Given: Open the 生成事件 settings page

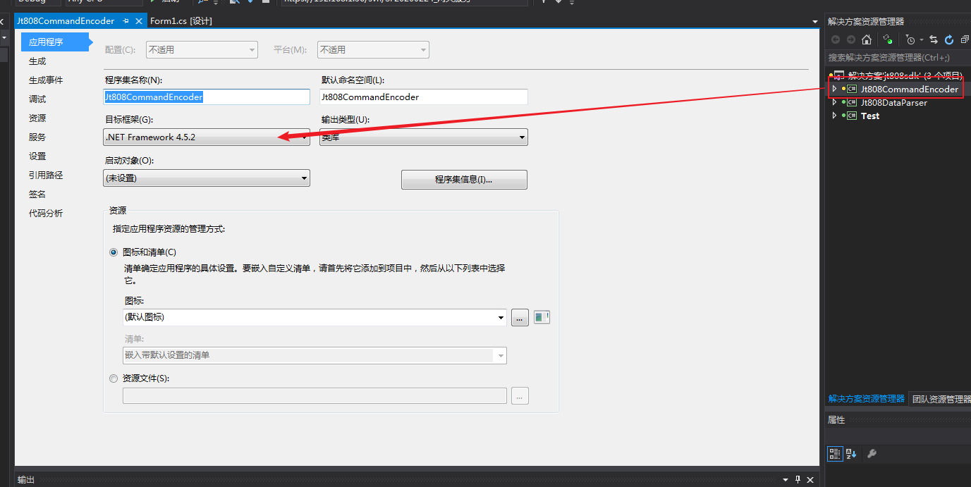Looking at the screenshot, I should (x=46, y=80).
